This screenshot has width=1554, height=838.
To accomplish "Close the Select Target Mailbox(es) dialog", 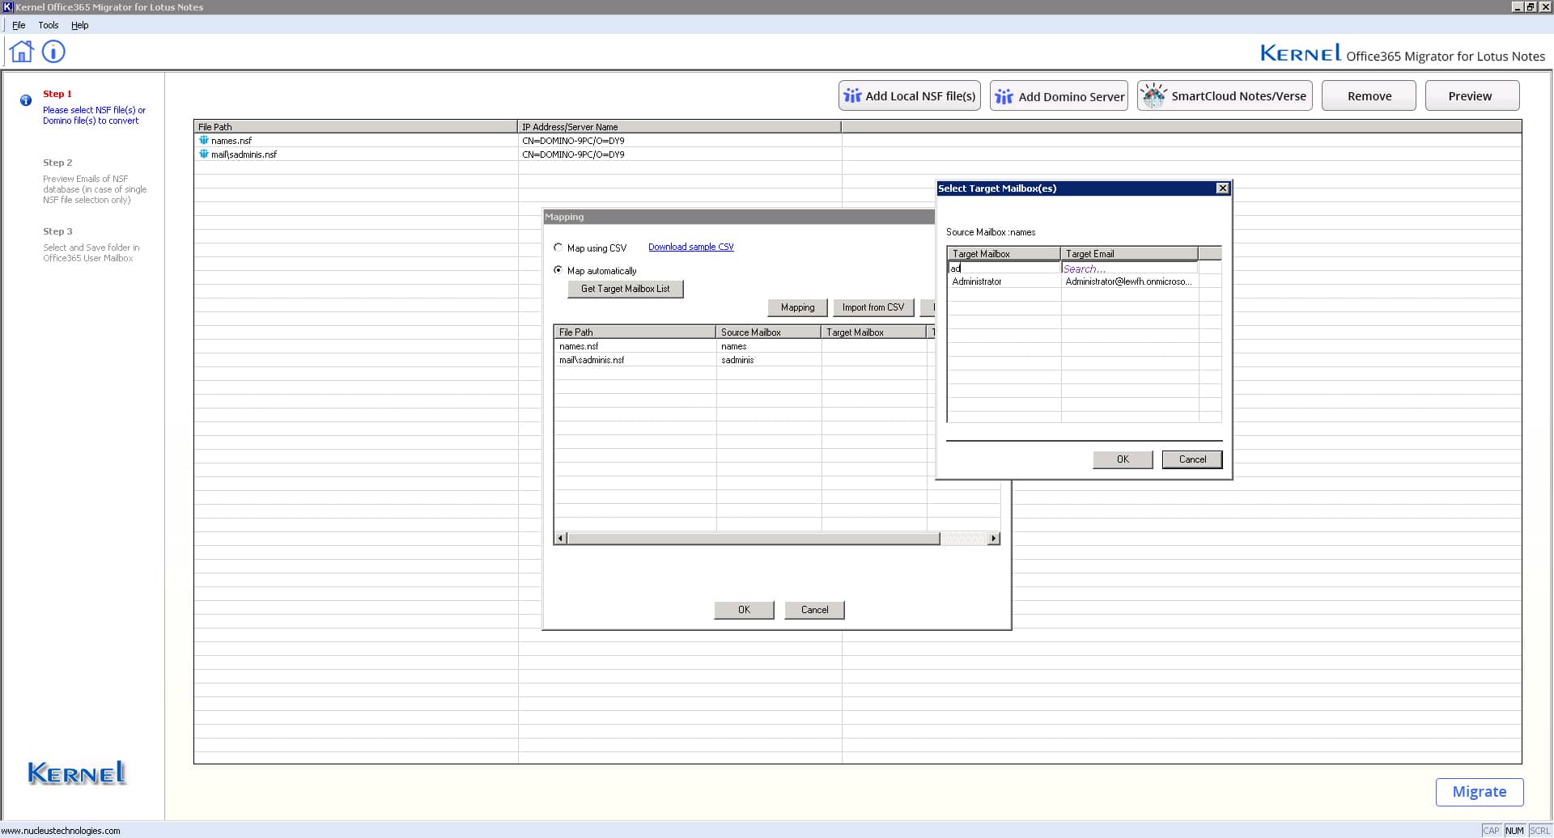I will point(1222,188).
